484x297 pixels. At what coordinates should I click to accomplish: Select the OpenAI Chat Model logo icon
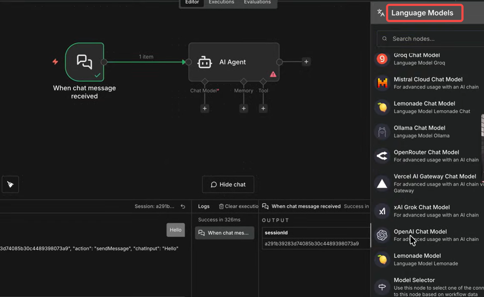[x=382, y=235]
